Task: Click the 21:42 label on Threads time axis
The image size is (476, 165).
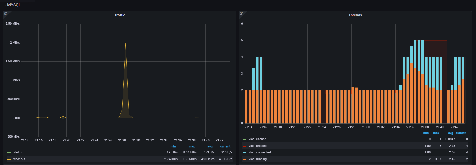Action: tap(454, 127)
